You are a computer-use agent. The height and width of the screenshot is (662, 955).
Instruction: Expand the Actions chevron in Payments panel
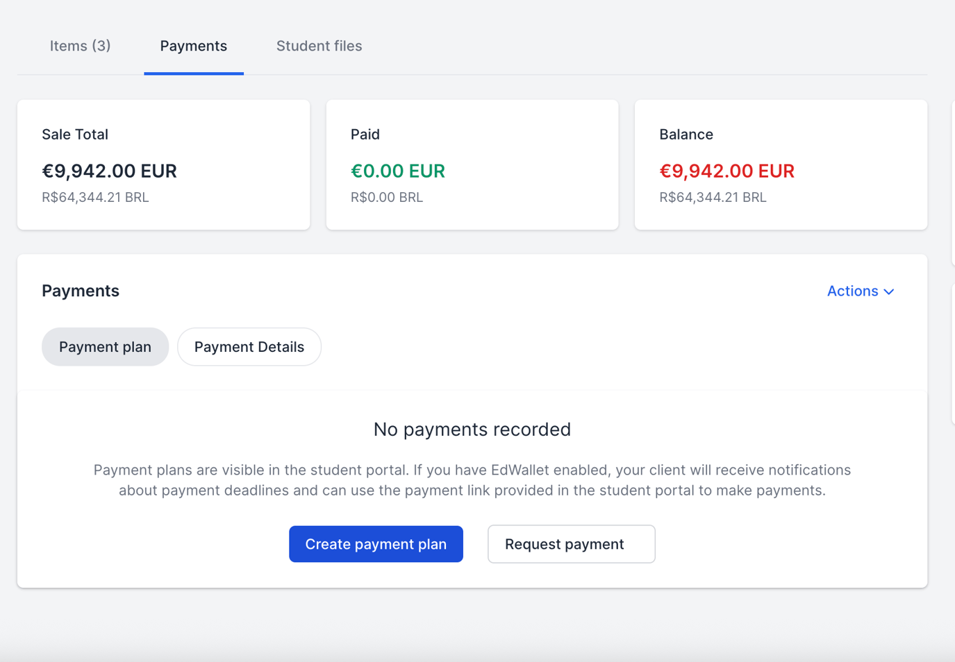click(888, 291)
